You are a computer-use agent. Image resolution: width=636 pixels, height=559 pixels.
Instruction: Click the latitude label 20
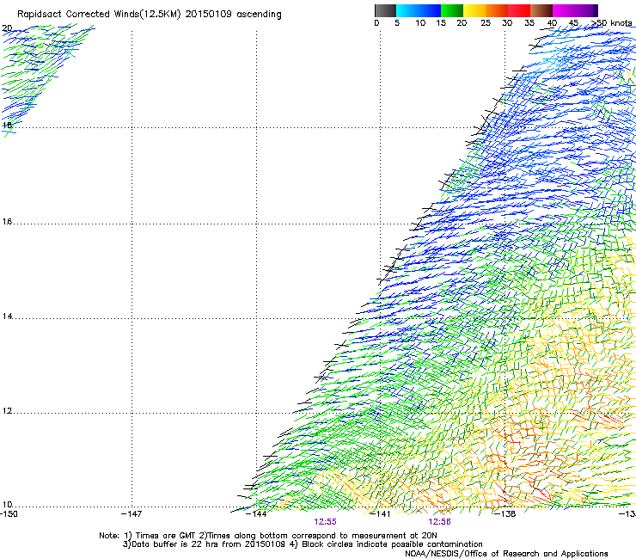point(7,28)
